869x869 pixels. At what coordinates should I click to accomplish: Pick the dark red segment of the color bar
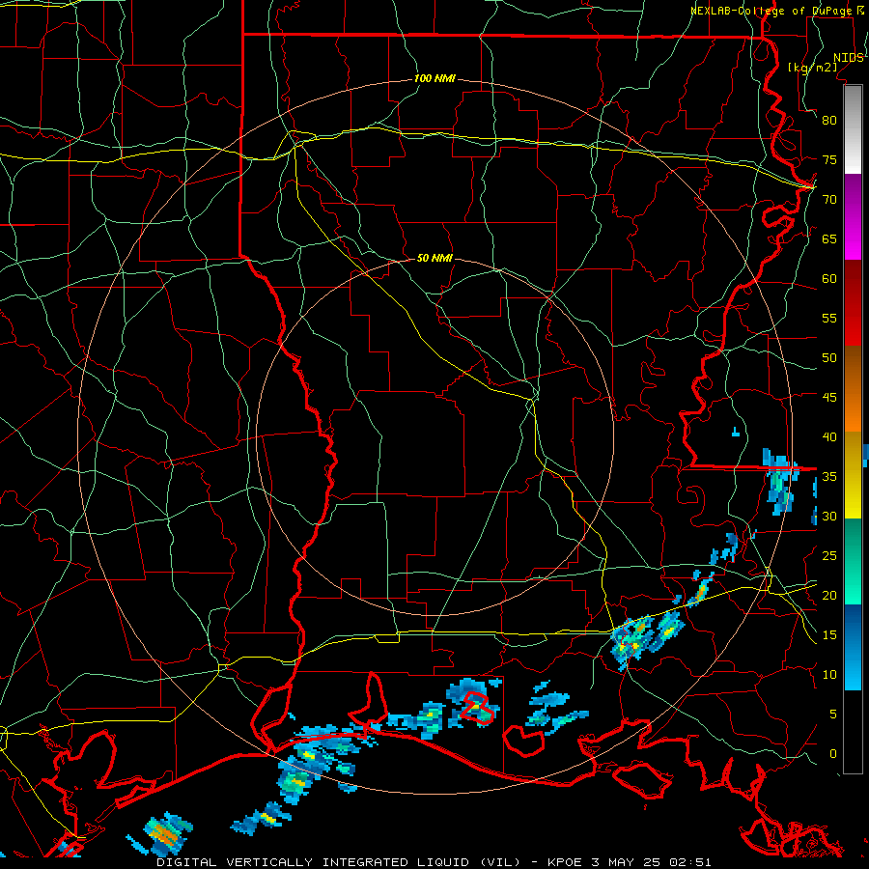coord(854,303)
